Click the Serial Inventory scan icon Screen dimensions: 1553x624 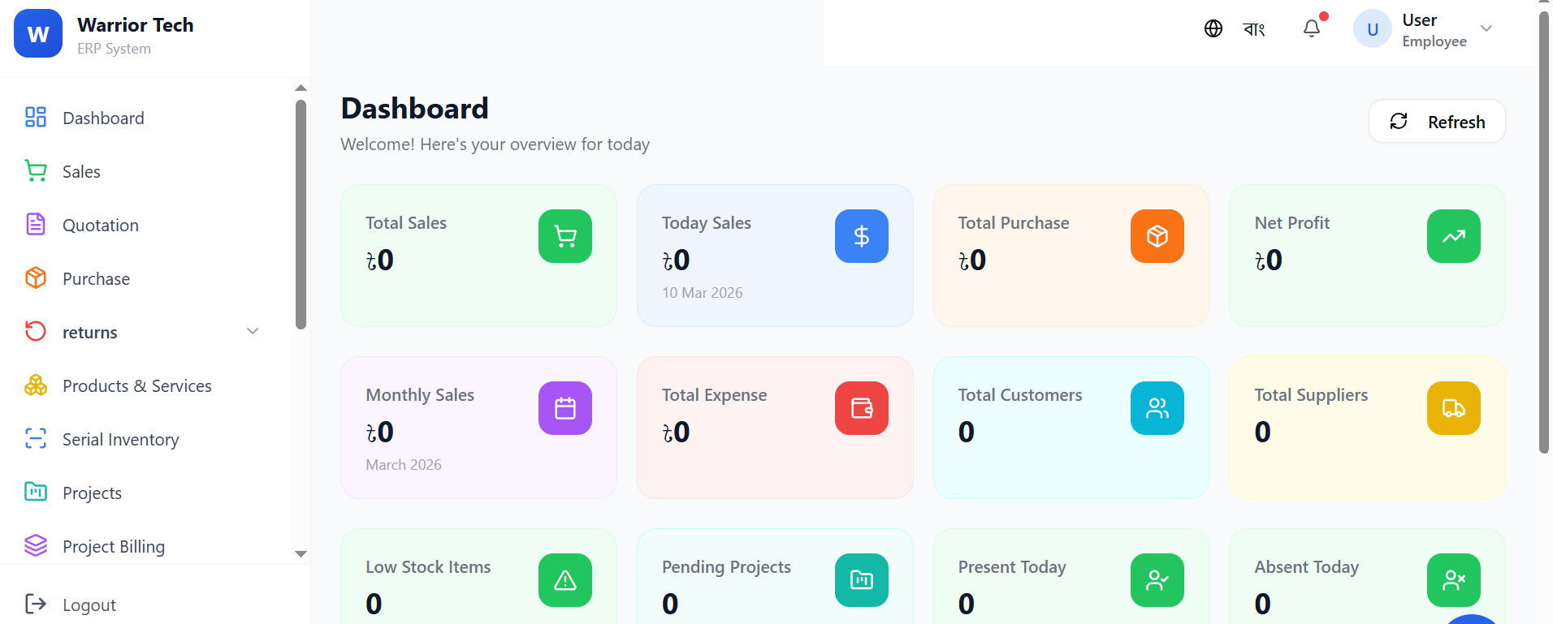tap(36, 438)
